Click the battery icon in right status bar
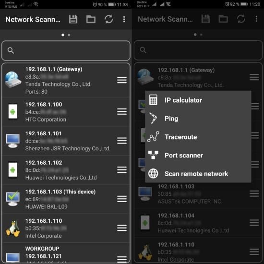This screenshot has width=264, height=264. click(x=244, y=4)
